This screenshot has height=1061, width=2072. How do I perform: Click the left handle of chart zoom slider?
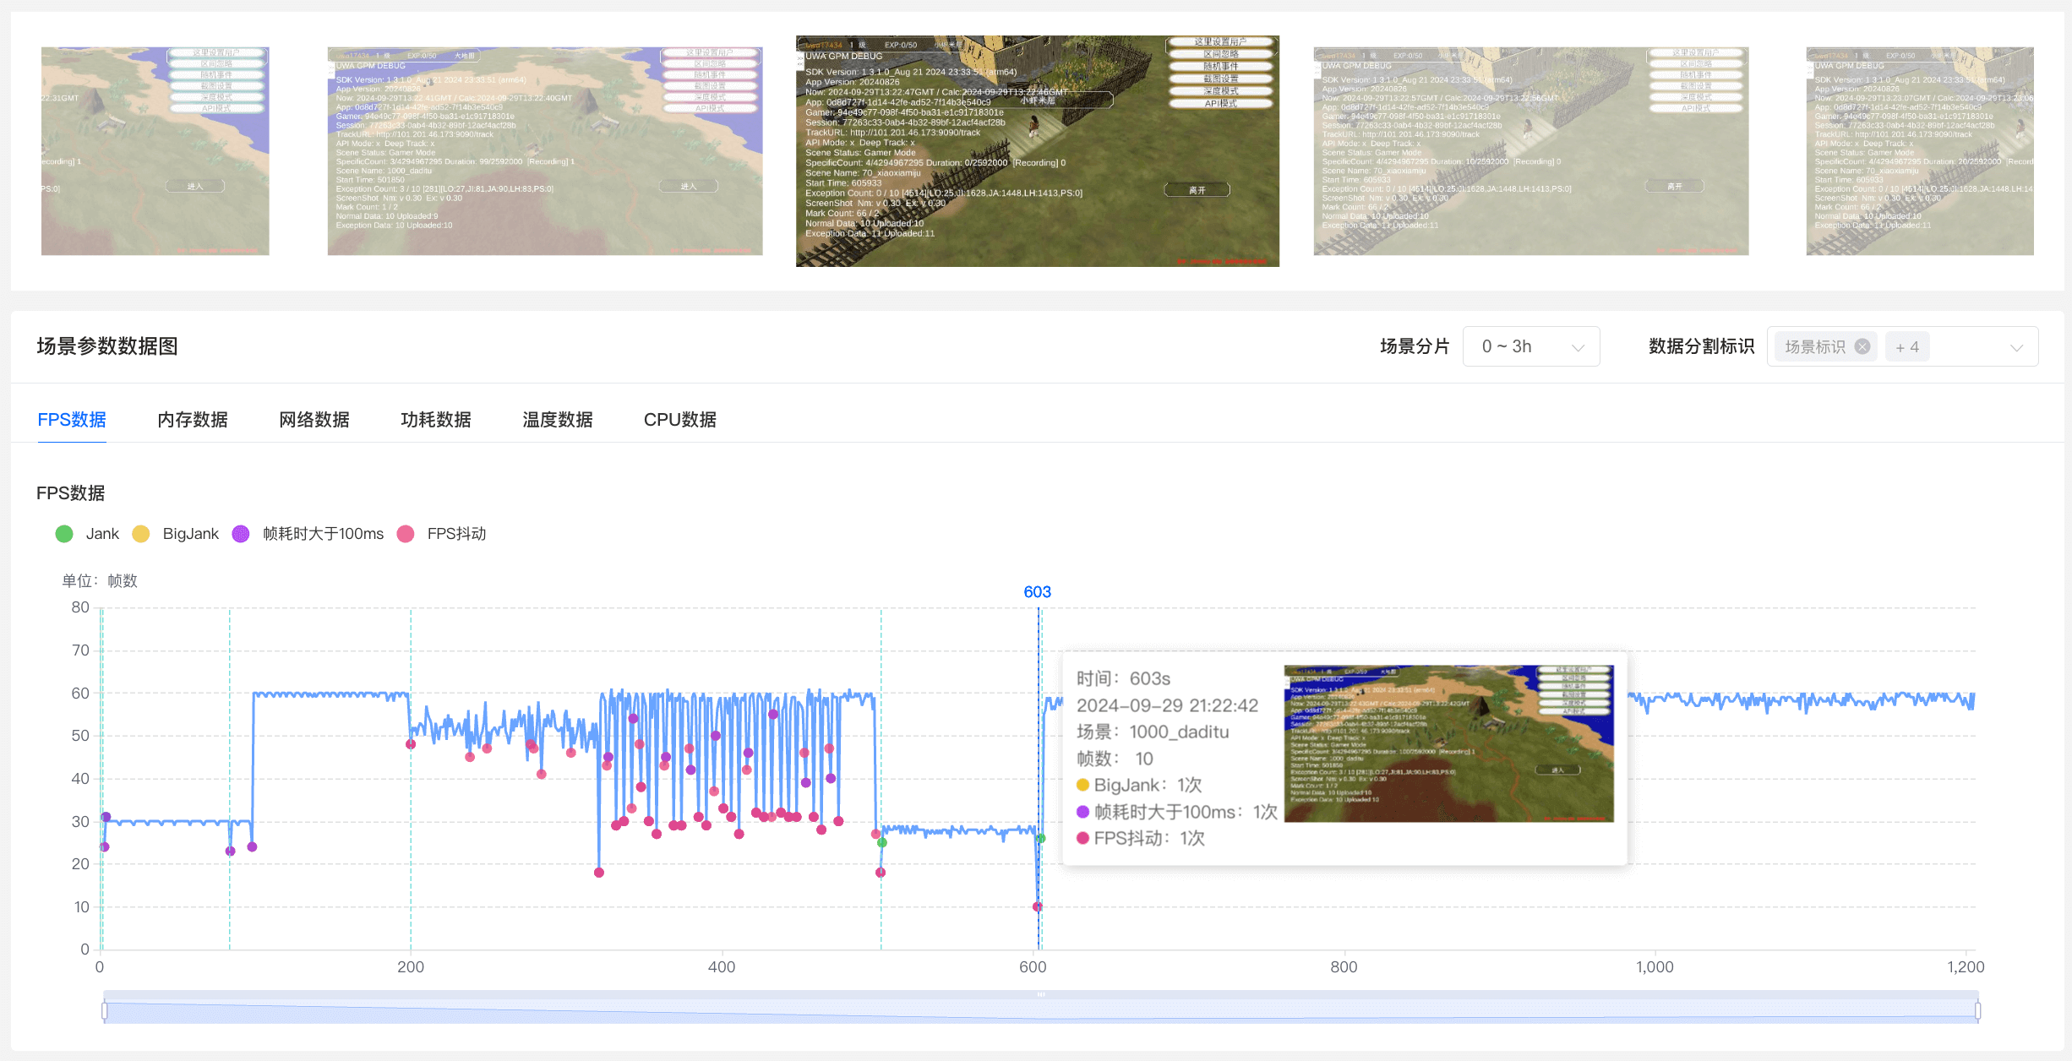pos(105,1010)
